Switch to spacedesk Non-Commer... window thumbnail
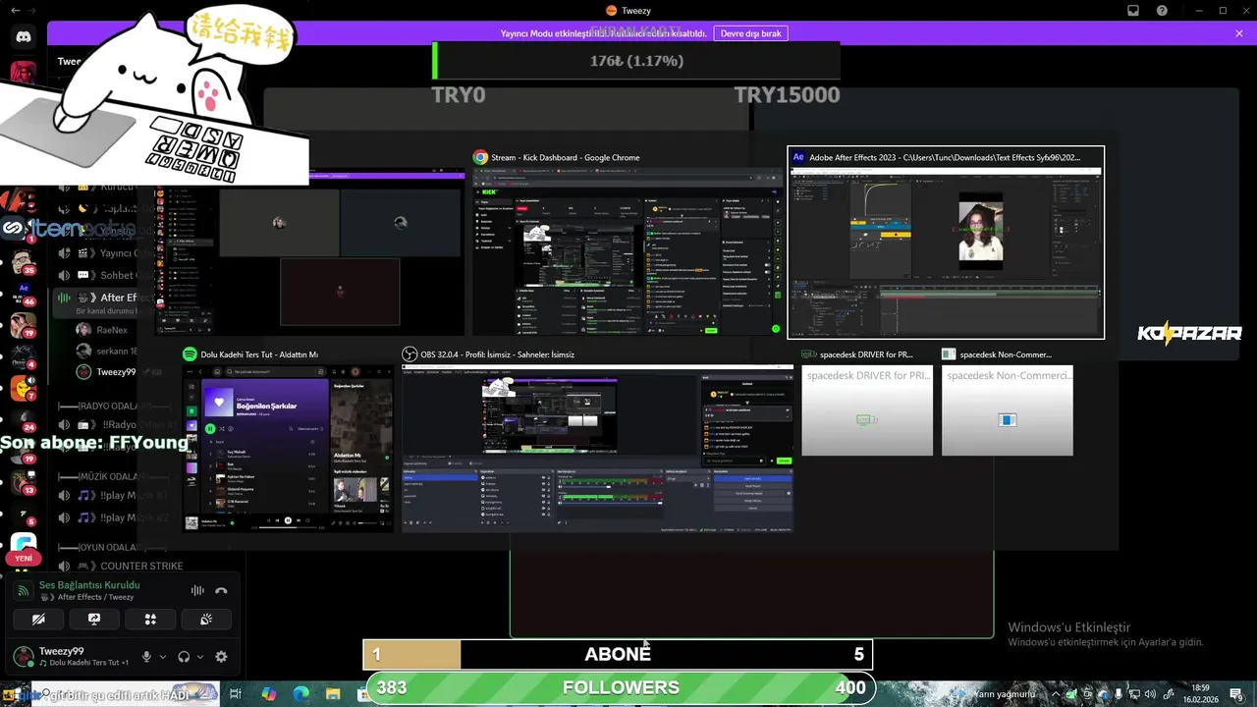This screenshot has height=707, width=1257. (1008, 402)
